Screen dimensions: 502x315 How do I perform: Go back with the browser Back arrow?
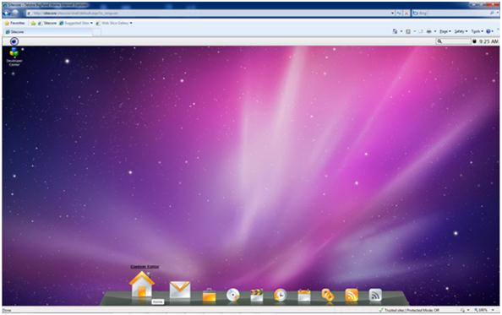[7, 14]
